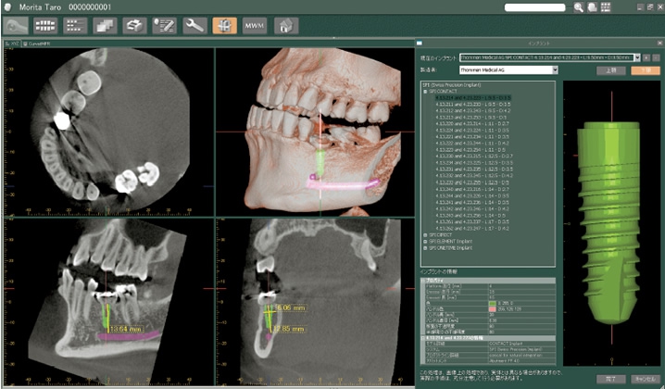Collapse the SPI CONTACT tree node

[424, 92]
